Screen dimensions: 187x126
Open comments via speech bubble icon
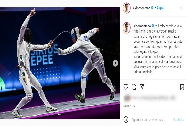134,87
